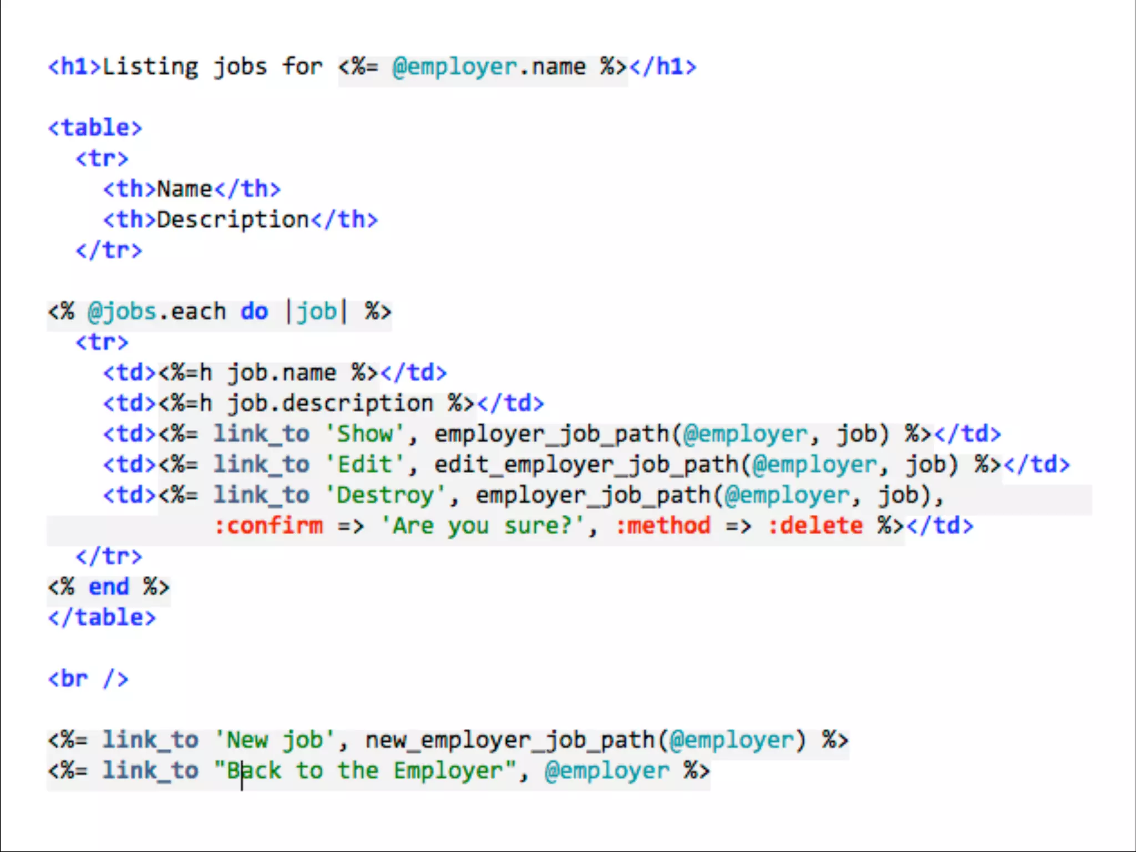The height and width of the screenshot is (852, 1136).
Task: Click the 'Destroy' string literal
Action: (x=385, y=495)
